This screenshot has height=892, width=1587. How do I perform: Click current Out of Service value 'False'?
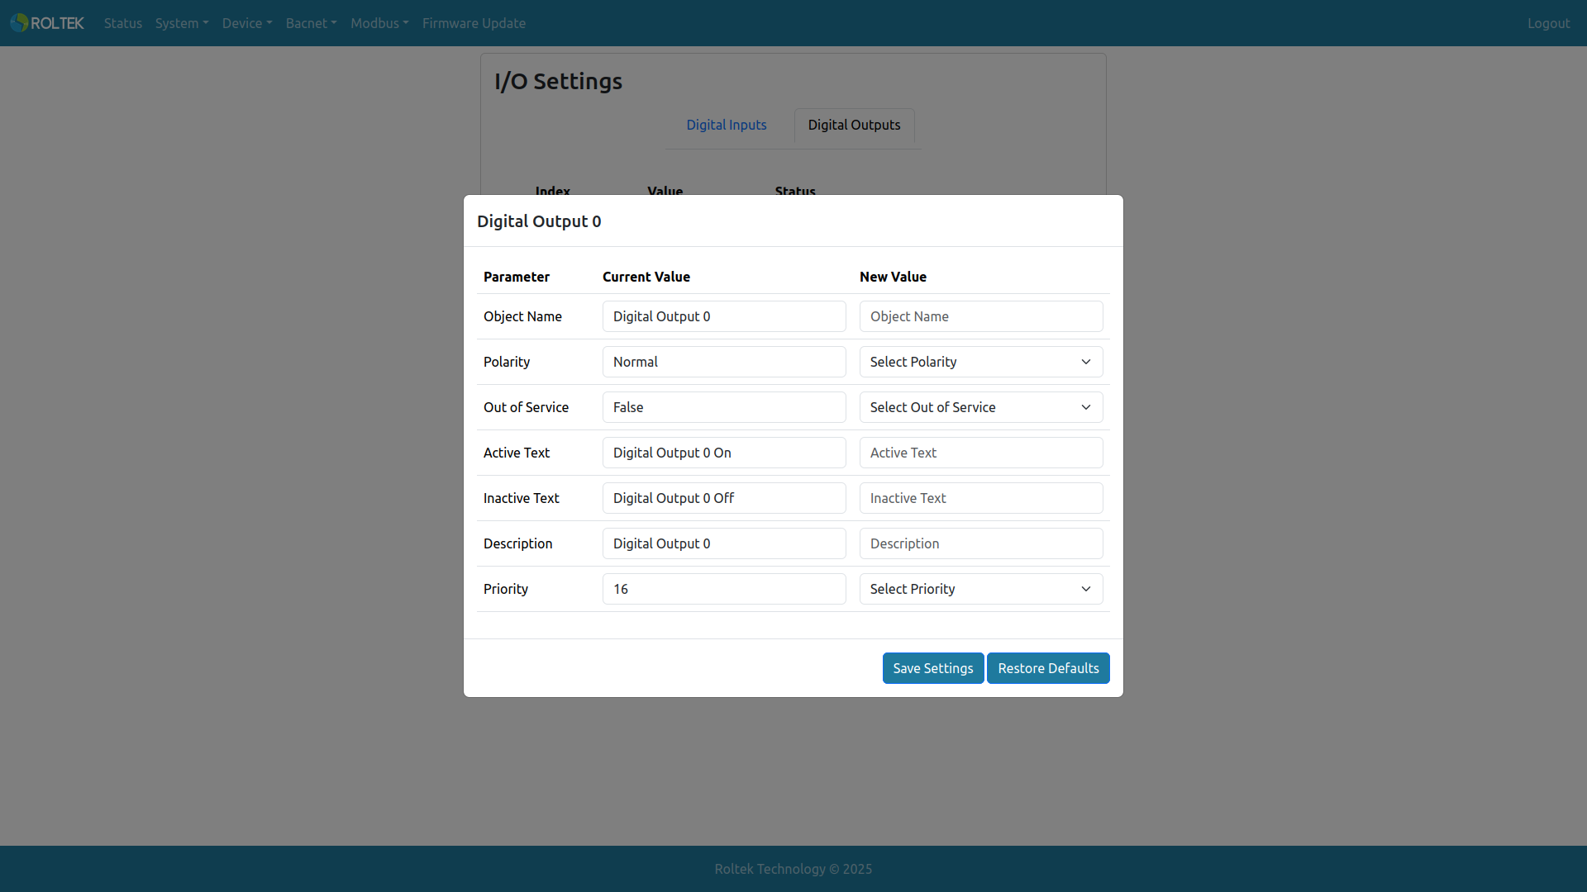[x=724, y=407]
